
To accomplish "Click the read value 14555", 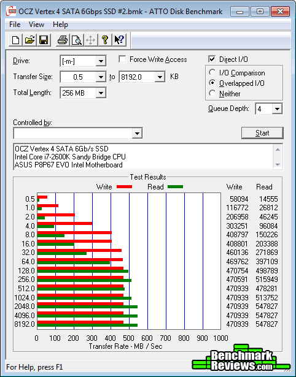I will coord(268,199).
